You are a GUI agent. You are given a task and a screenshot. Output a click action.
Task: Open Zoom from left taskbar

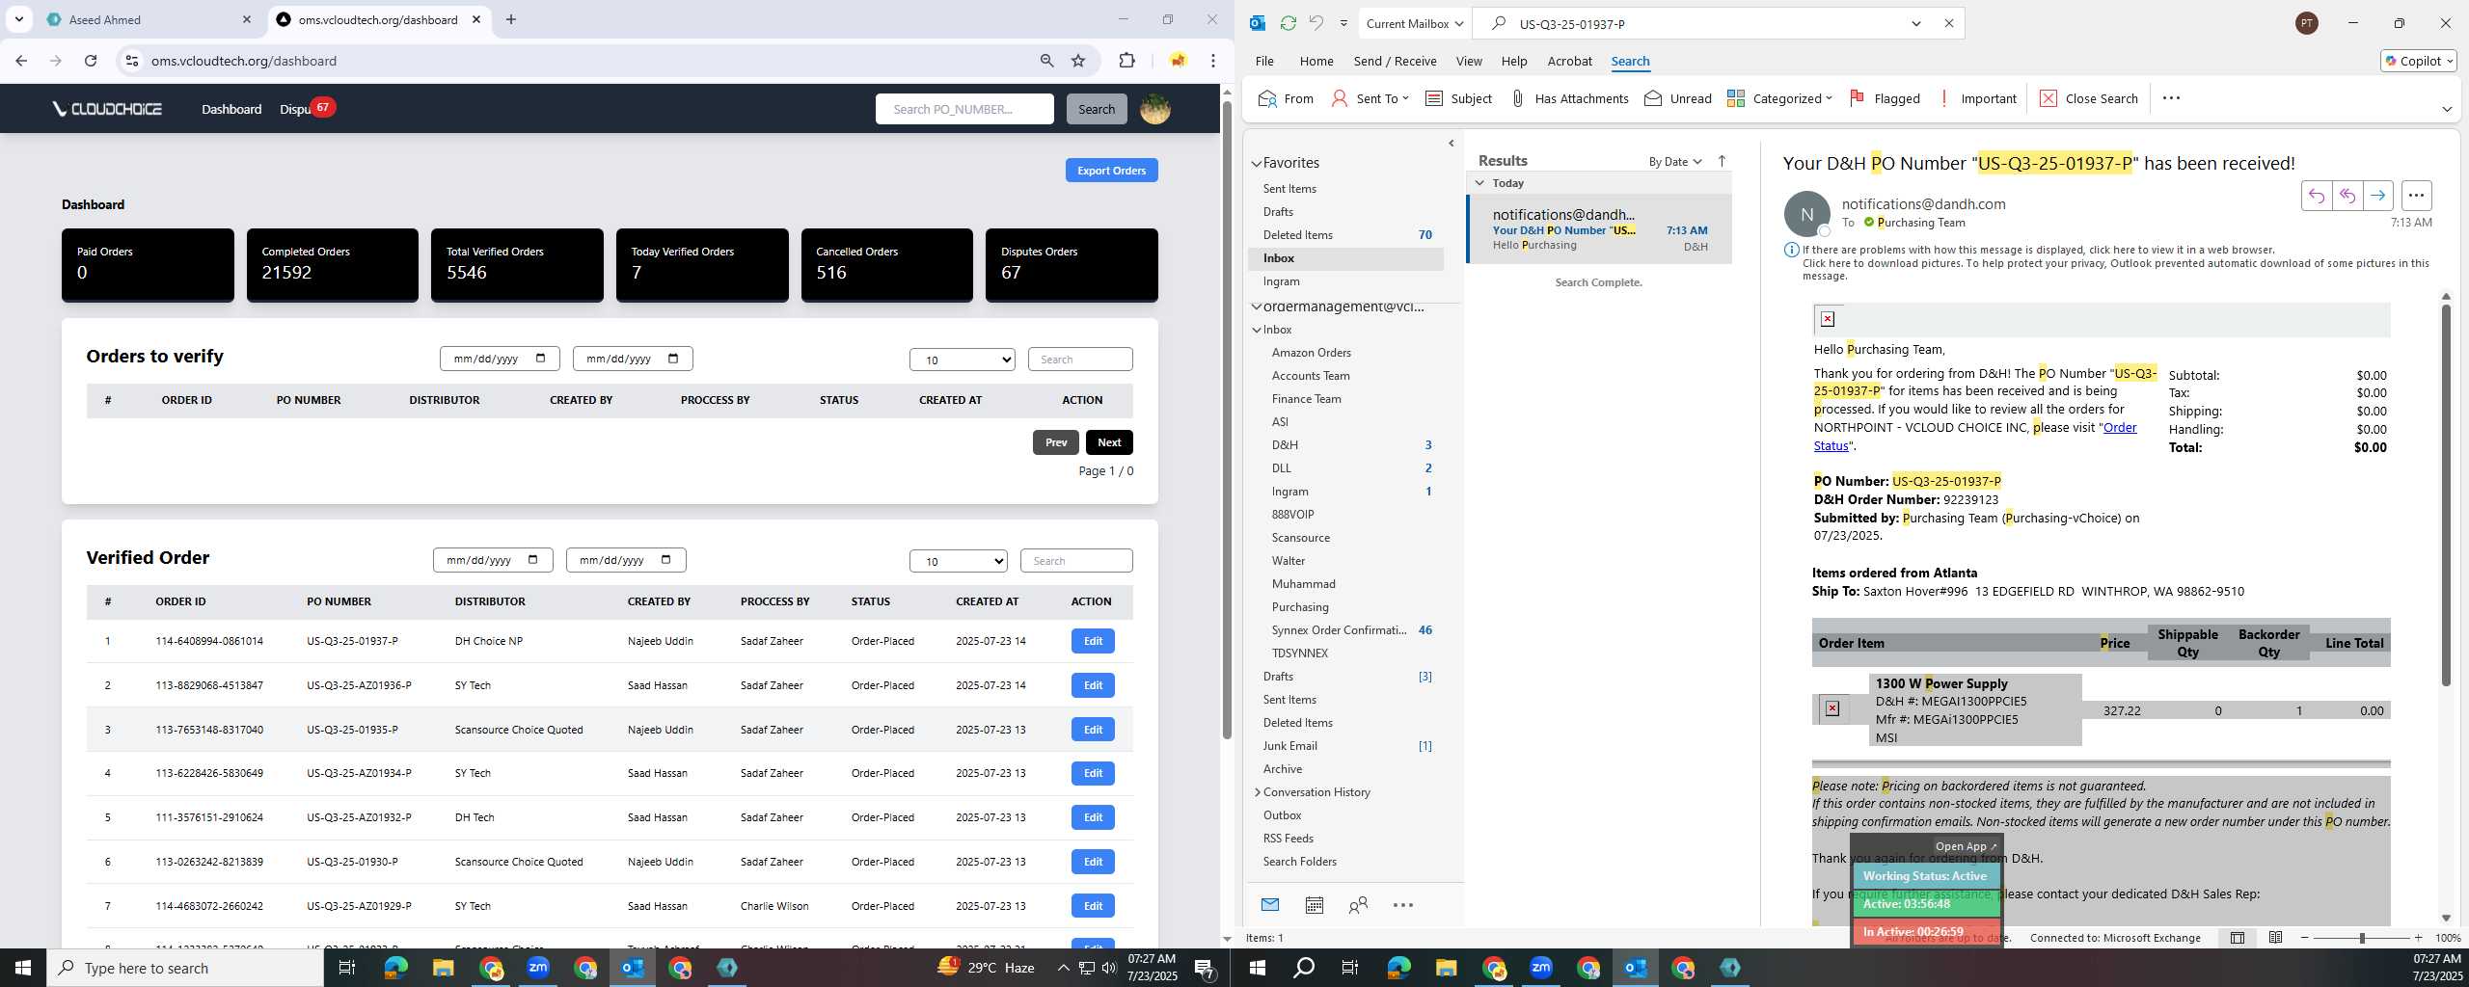538,968
